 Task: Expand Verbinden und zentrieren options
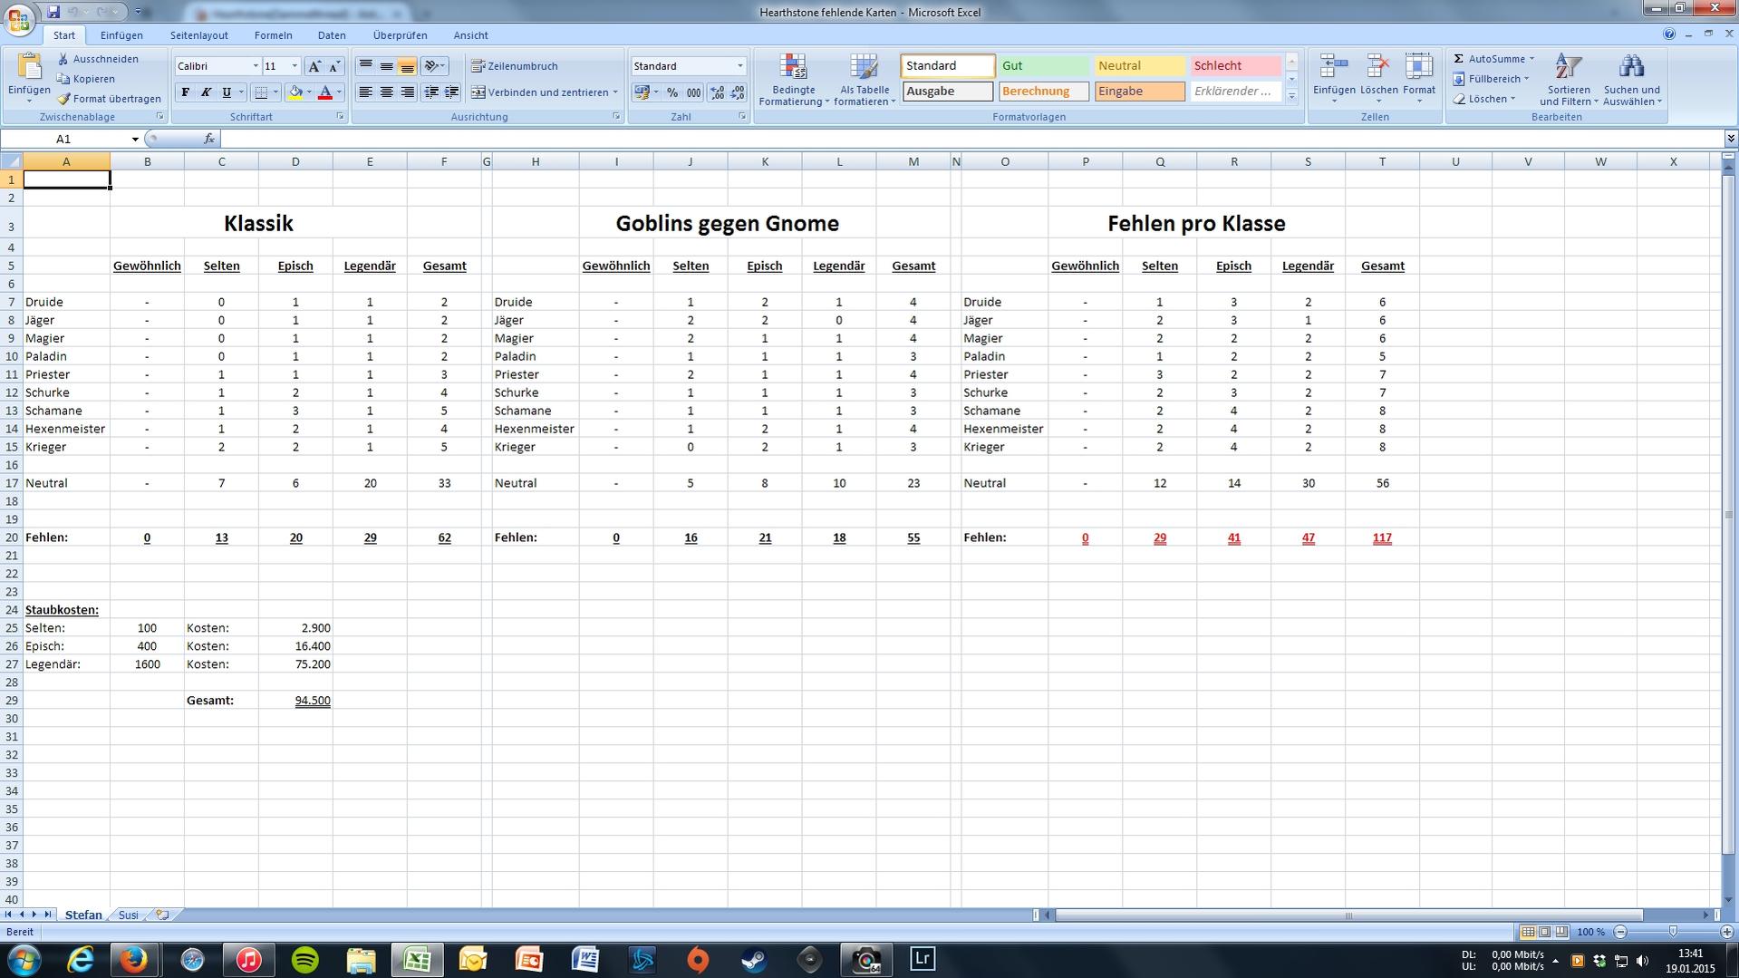pyautogui.click(x=615, y=92)
